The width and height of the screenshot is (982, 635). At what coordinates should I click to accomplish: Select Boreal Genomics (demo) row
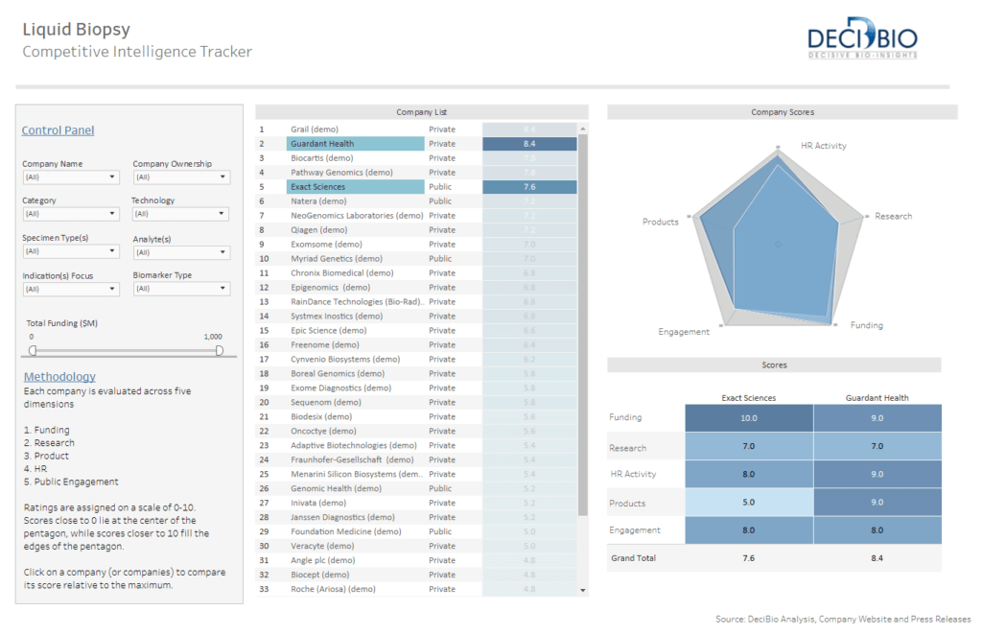tap(418, 374)
